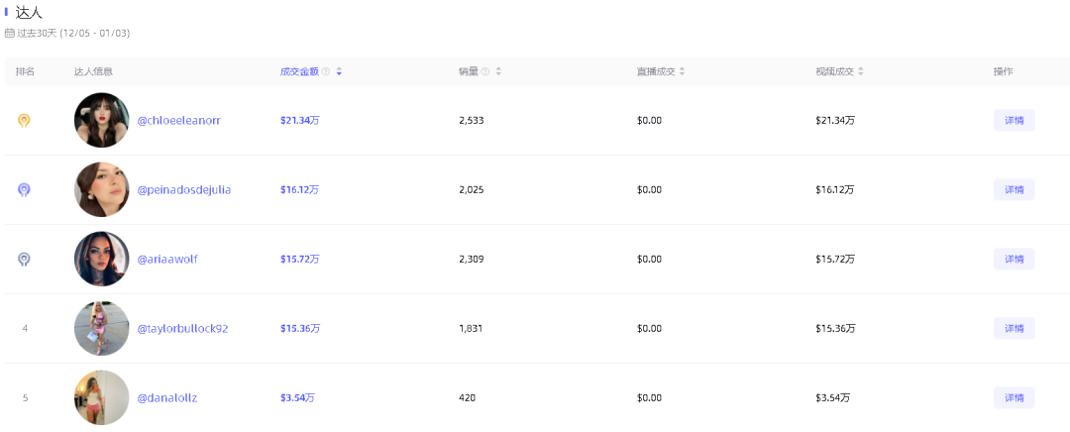Click the gold first-place rank medal icon
Image resolution: width=1070 pixels, height=432 pixels.
pos(25,120)
